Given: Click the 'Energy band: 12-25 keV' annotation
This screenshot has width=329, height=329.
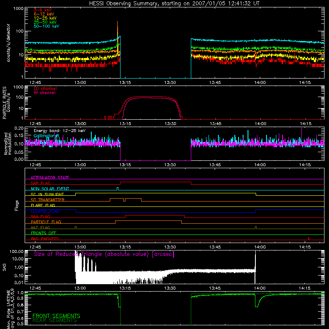Looking at the screenshot, I should pos(60,131).
